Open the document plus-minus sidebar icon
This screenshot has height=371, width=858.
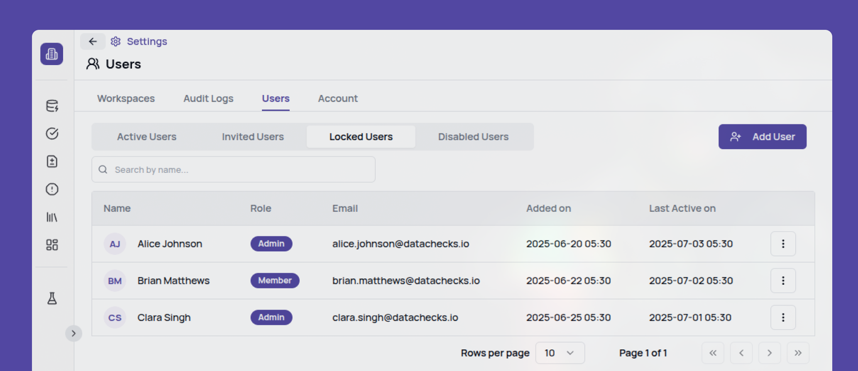coord(52,161)
